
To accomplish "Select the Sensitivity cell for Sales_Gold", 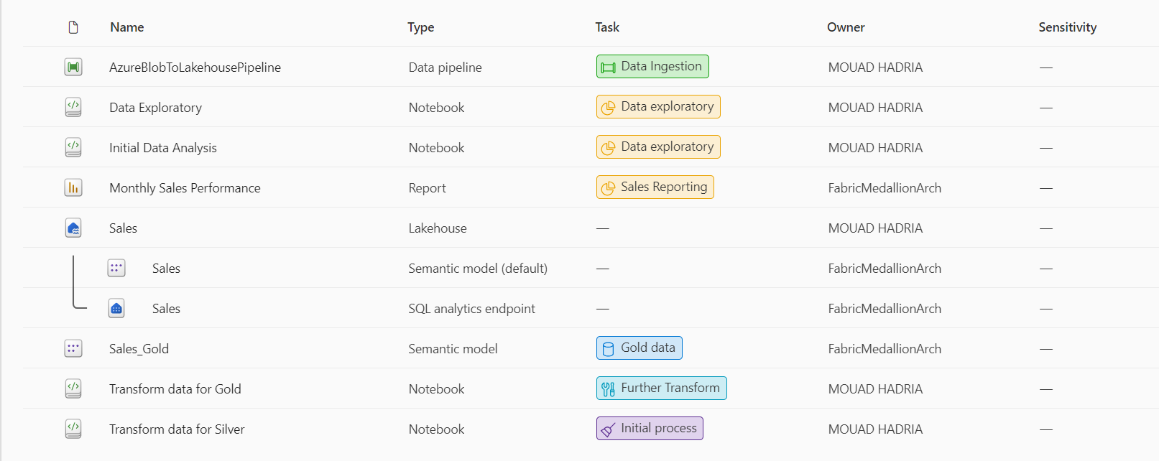I will 1045,348.
